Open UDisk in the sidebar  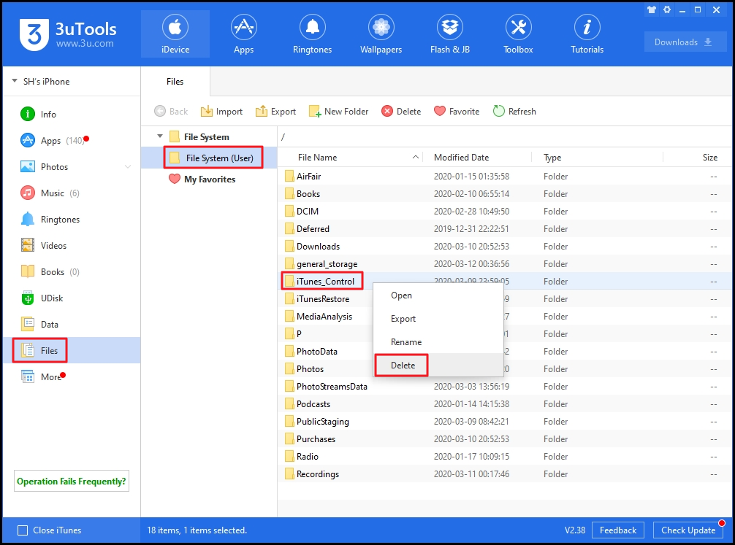point(72,298)
